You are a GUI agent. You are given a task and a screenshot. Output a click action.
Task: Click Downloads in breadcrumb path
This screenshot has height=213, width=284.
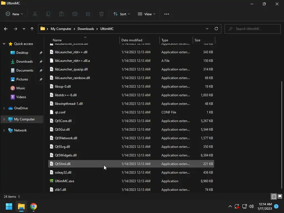pyautogui.click(x=86, y=29)
